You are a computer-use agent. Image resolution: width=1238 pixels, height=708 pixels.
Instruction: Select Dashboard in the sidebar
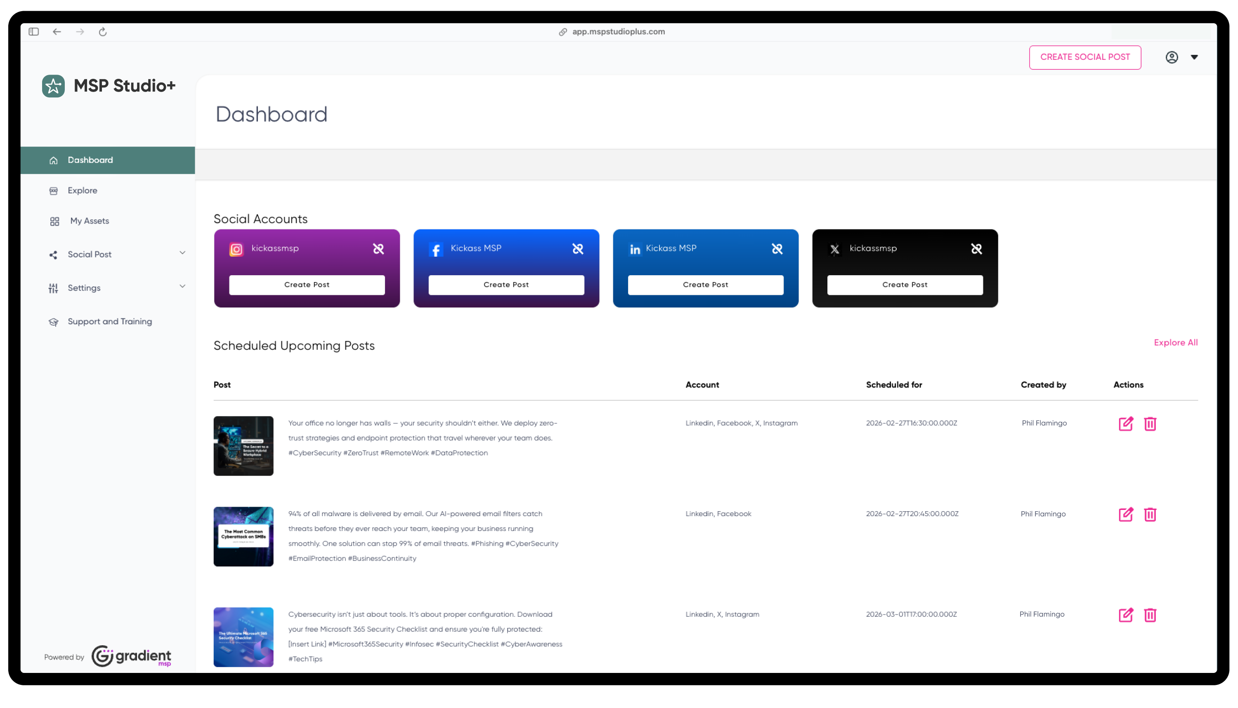click(x=90, y=160)
